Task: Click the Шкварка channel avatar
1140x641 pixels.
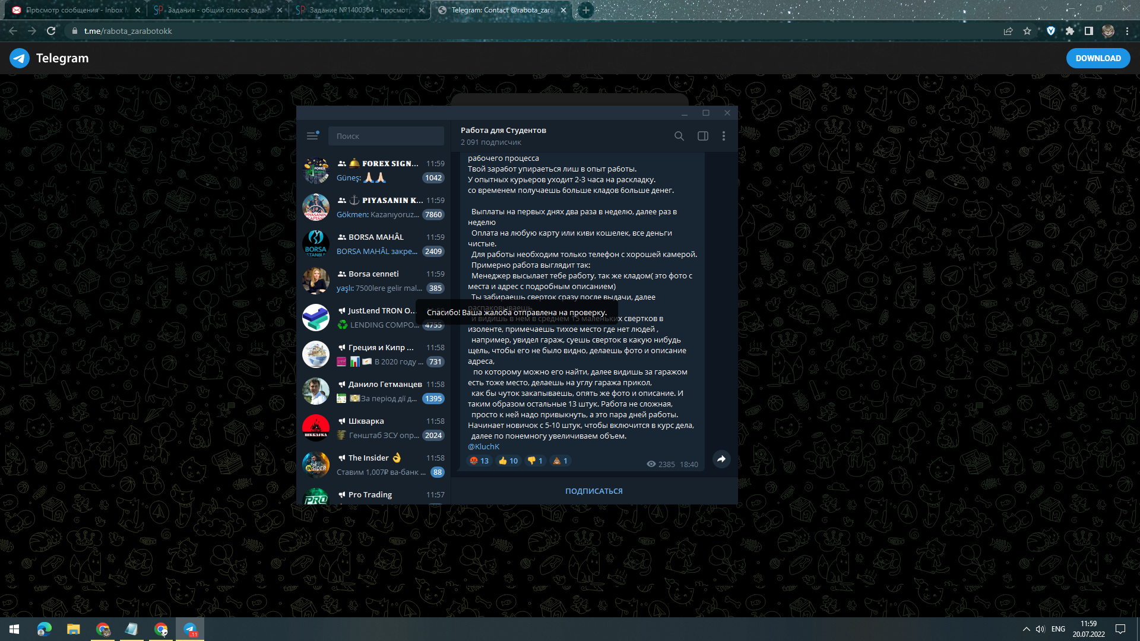Action: click(316, 428)
